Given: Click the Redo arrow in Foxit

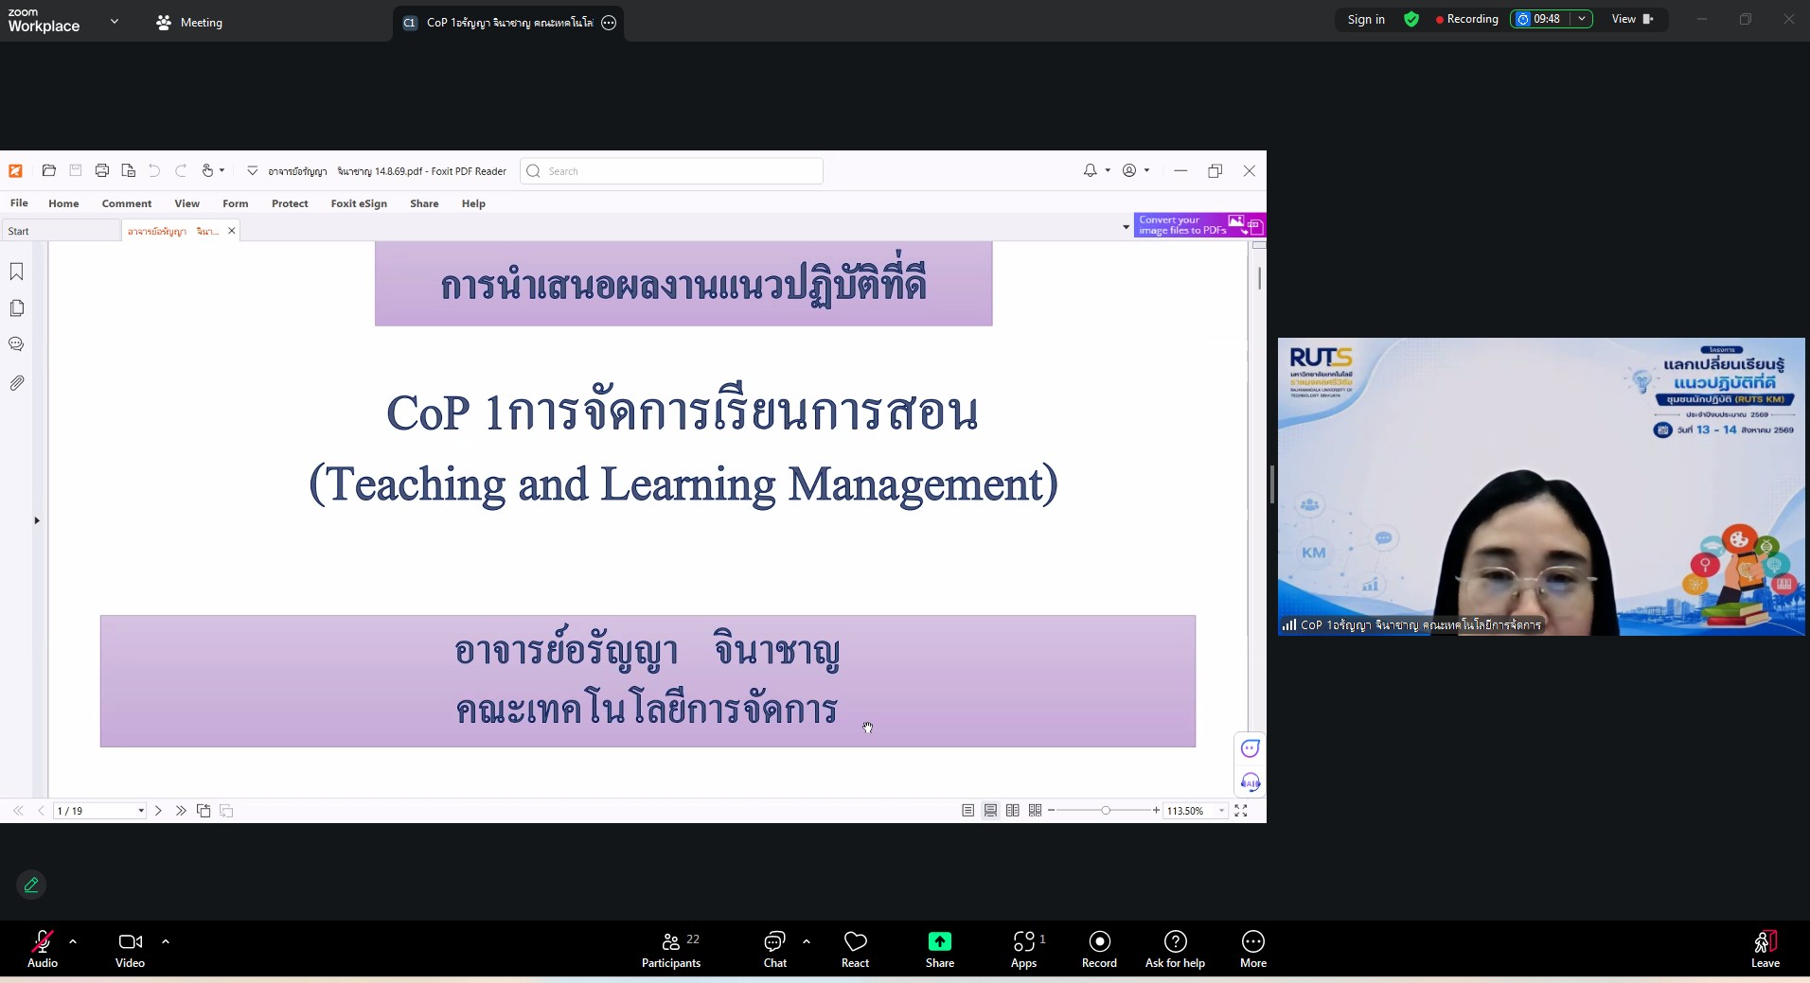Looking at the screenshot, I should point(181,171).
